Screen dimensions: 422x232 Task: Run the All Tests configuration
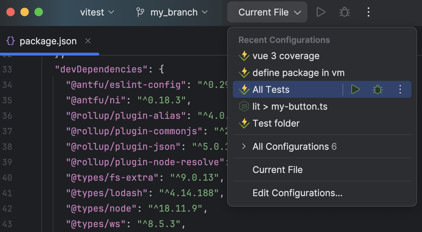click(356, 90)
